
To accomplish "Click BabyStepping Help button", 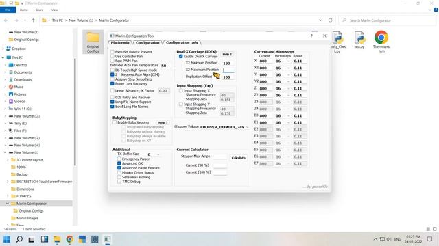I will (x=163, y=122).
